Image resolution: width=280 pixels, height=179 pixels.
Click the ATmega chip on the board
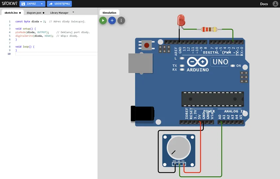click(213, 99)
